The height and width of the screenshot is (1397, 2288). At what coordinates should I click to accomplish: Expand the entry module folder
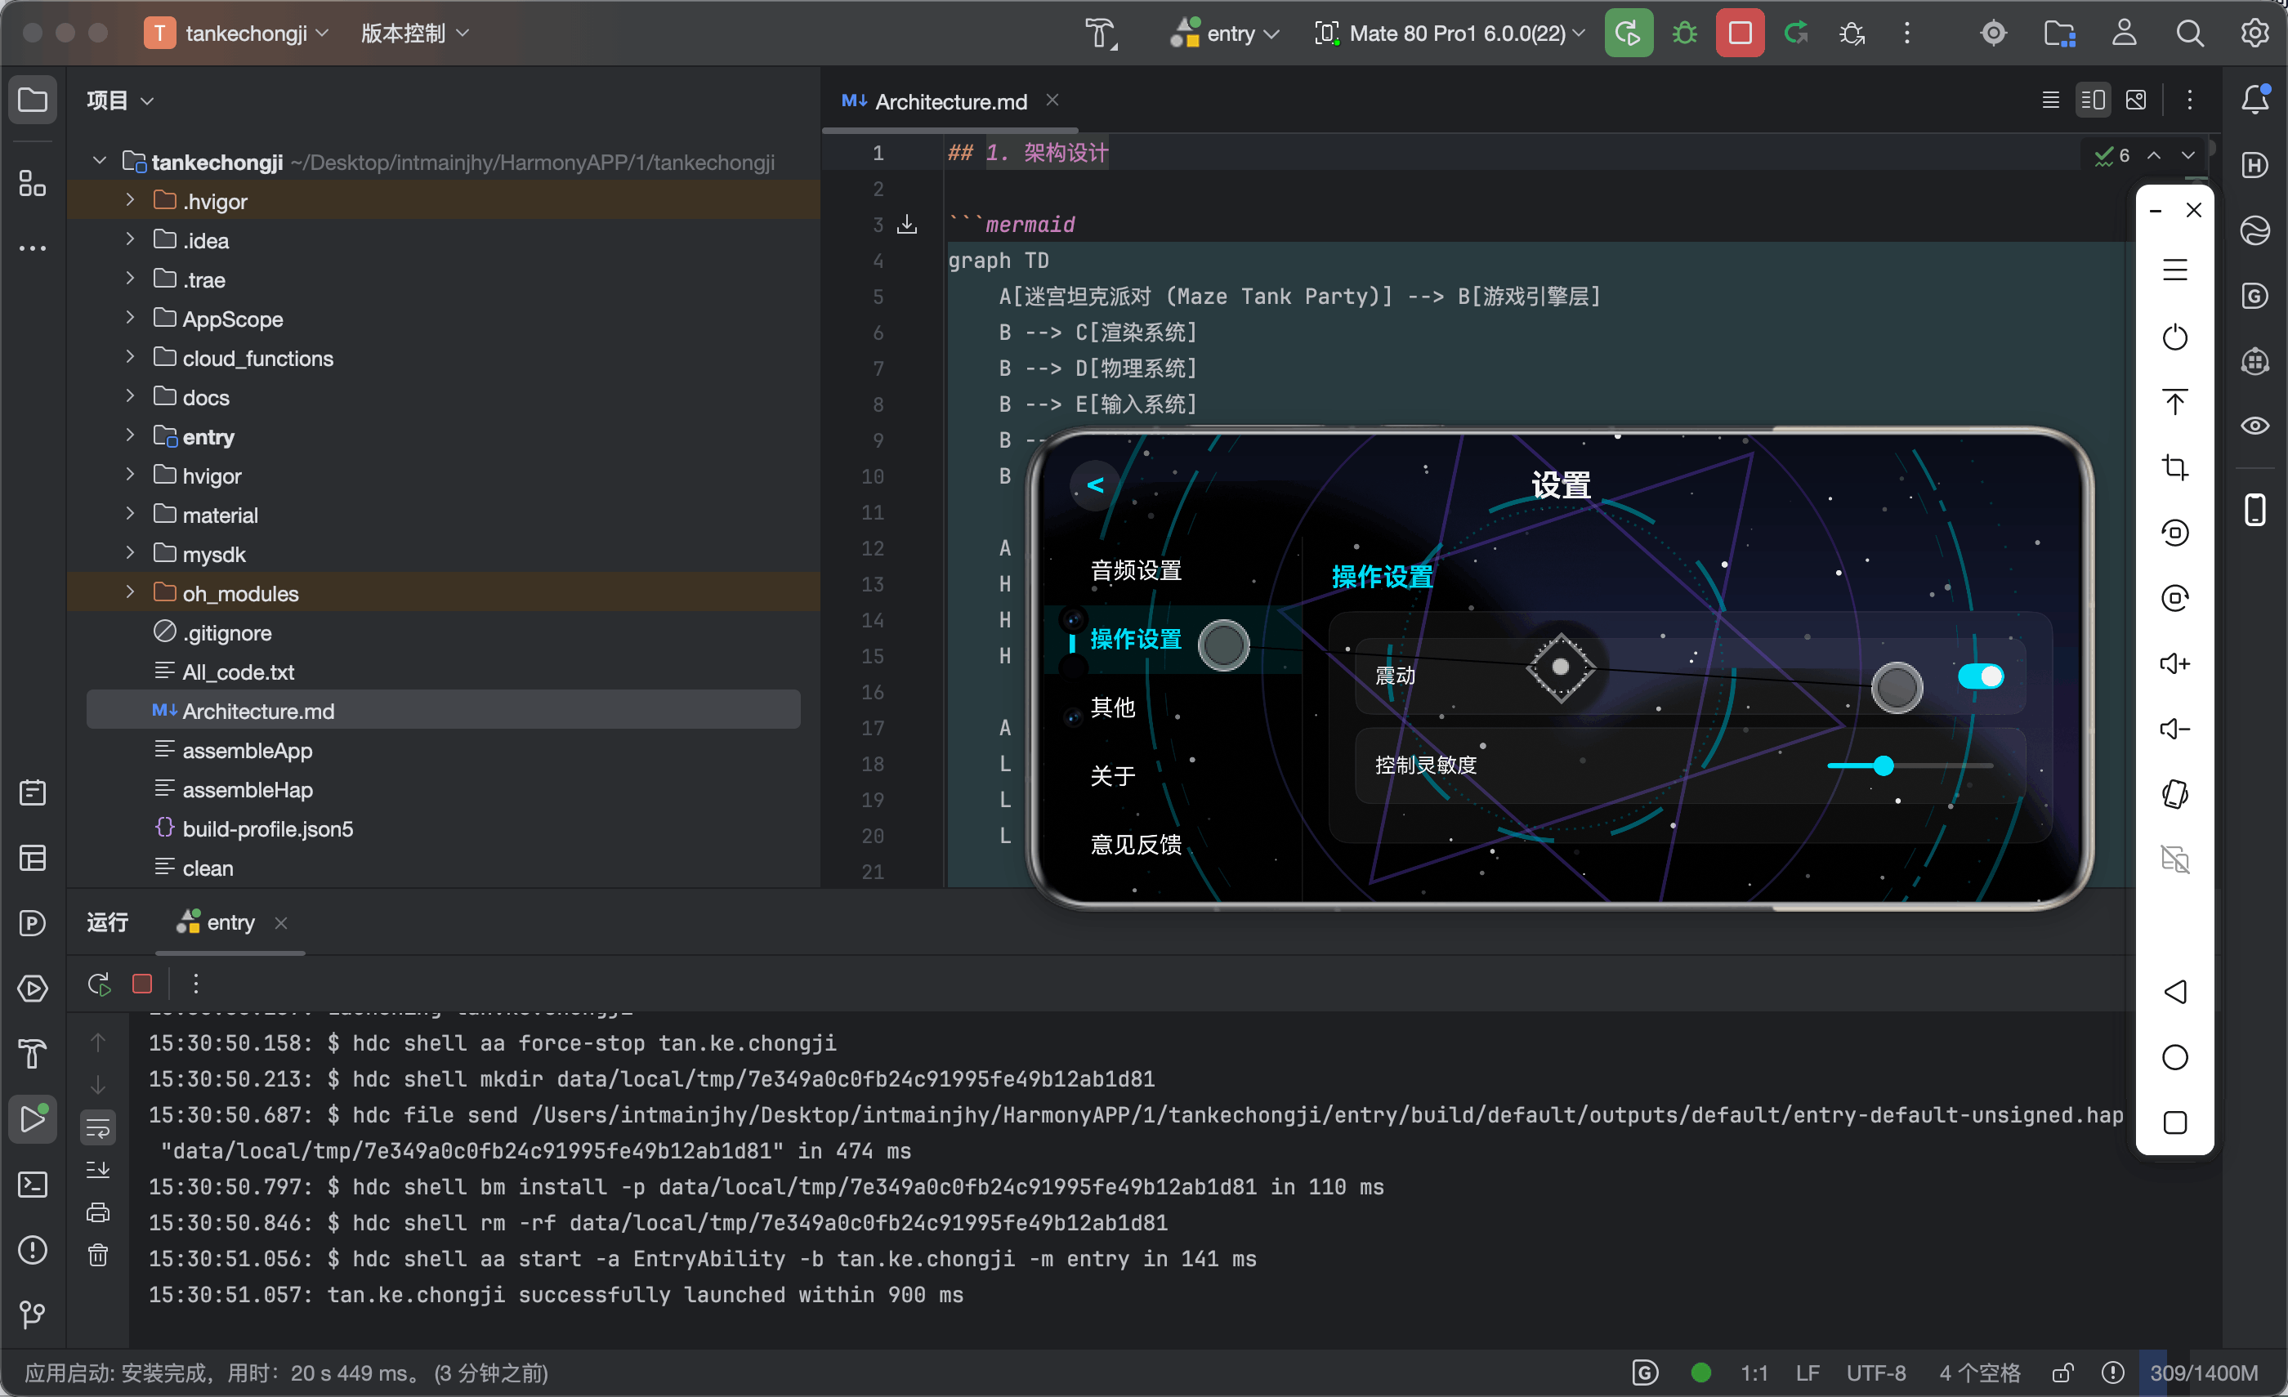click(x=130, y=435)
